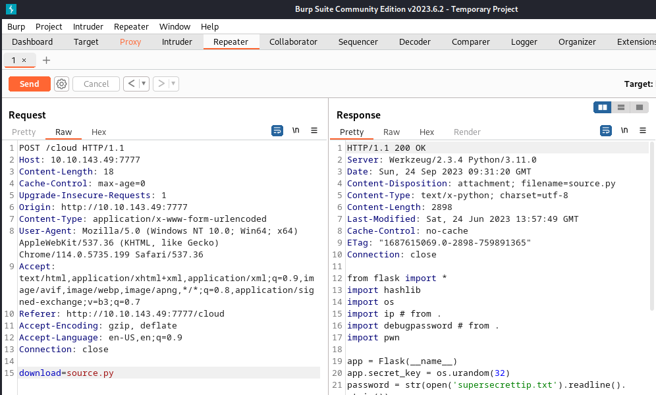Screen dimensions: 656x395
Task: Select top-bottom stacked layout icon
Action: coord(621,107)
